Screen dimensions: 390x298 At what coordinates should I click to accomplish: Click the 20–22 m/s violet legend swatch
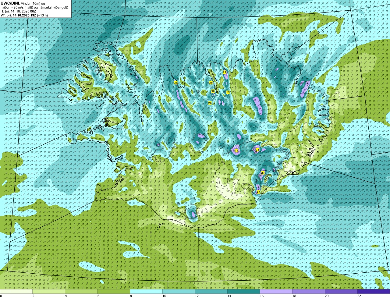tap(341, 291)
